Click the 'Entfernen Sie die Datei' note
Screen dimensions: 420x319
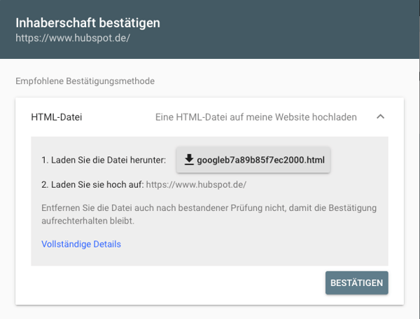(x=209, y=215)
